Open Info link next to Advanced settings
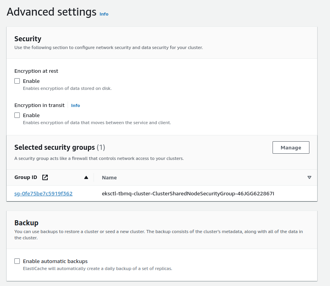This screenshot has width=330, height=286. coord(104,14)
